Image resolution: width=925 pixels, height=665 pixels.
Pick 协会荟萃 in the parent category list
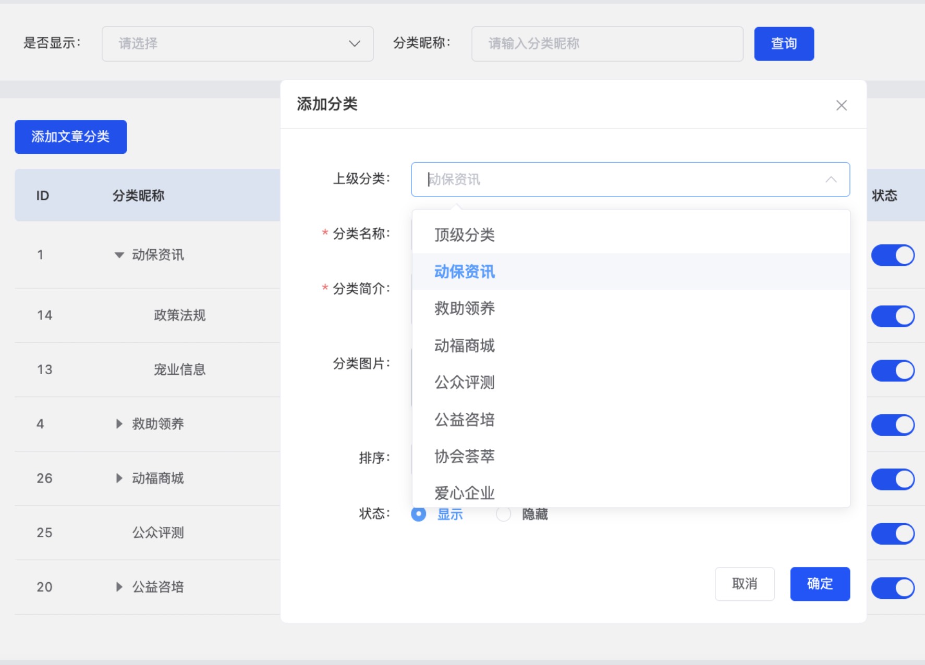coord(464,457)
